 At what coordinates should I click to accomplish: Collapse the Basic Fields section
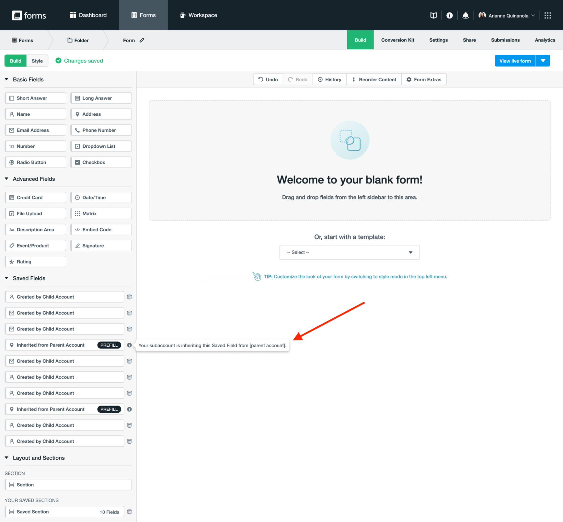click(x=6, y=79)
